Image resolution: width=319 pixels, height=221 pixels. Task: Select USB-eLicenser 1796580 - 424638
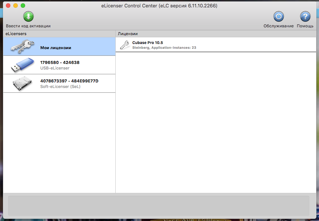[59, 65]
